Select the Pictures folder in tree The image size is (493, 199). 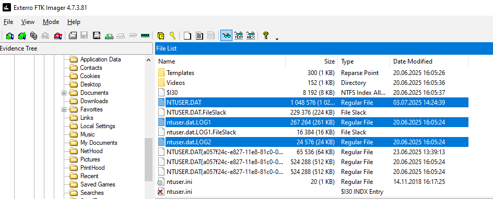point(91,159)
